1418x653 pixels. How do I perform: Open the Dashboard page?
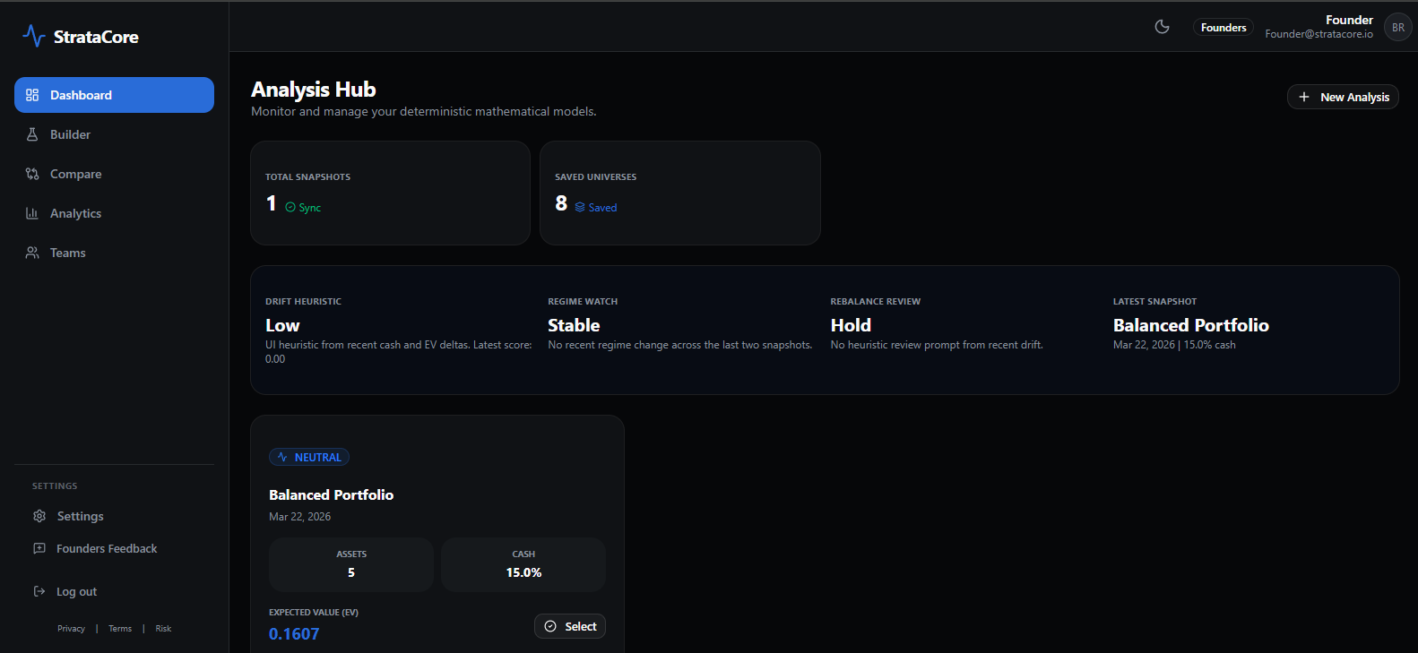(x=114, y=95)
